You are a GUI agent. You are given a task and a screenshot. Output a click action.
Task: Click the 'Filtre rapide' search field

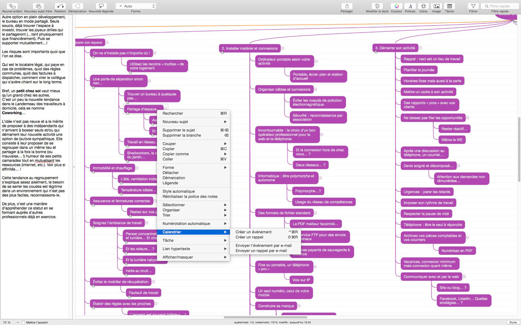pos(500,6)
